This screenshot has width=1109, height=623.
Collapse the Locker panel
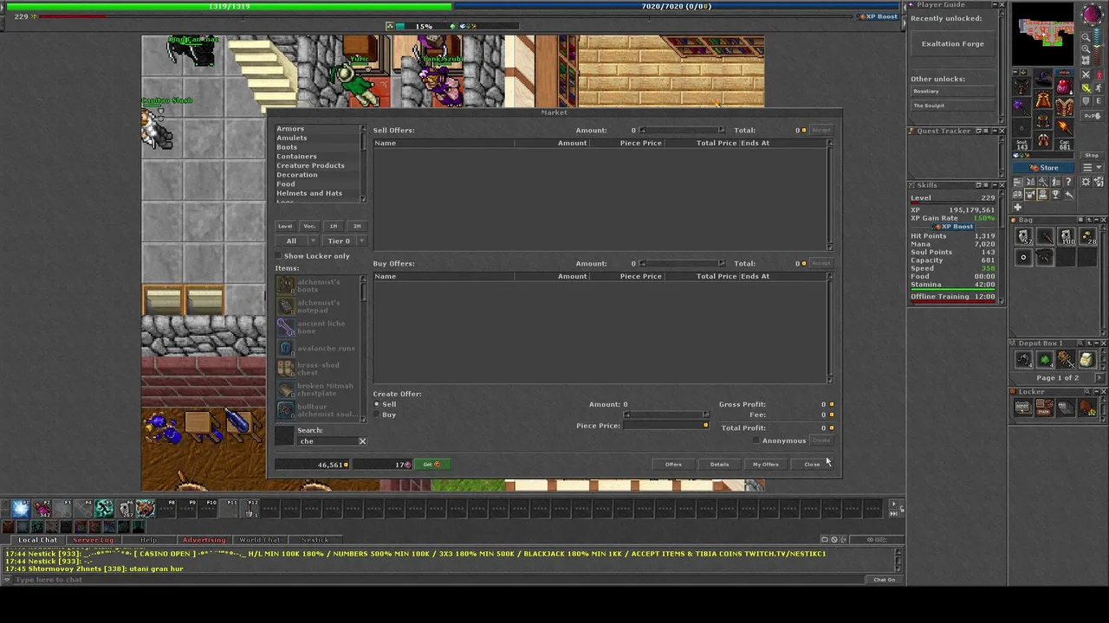tap(1097, 391)
